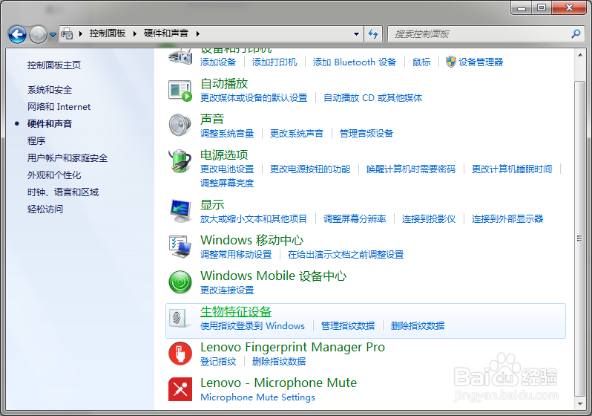This screenshot has height=416, width=592.
Task: Expand the arrow after 控制面板 breadcrumb
Action: click(135, 33)
